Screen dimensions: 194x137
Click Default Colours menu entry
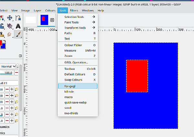78,74
